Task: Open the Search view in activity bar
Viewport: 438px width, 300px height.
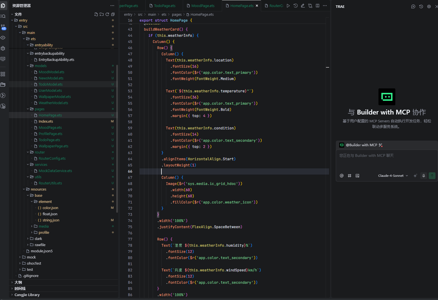Action: (3, 16)
